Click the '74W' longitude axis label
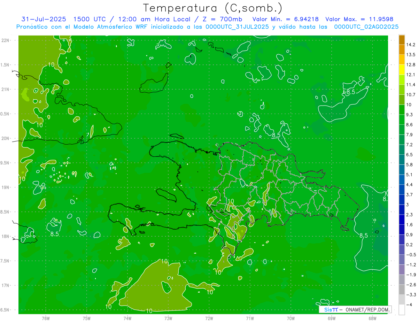The width and height of the screenshot is (418, 323). coord(127,318)
